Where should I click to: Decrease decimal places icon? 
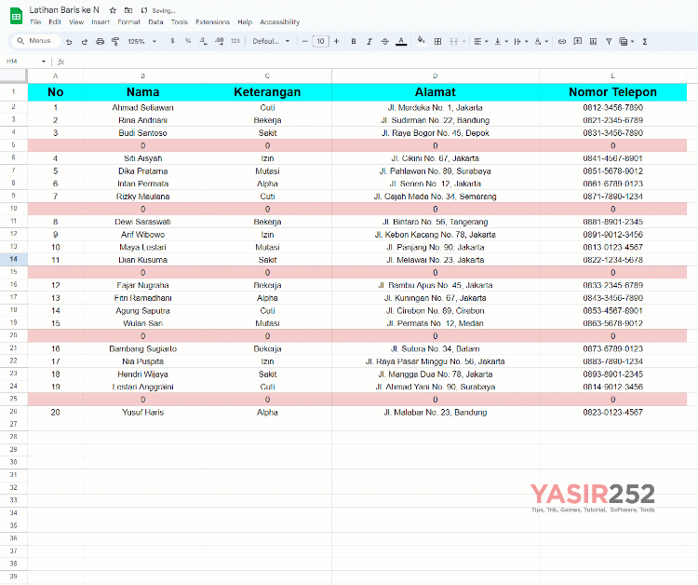(204, 41)
